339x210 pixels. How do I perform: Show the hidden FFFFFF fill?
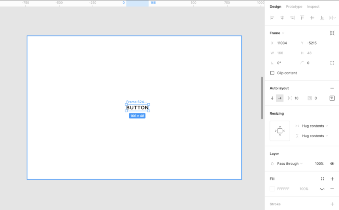coord(322,189)
